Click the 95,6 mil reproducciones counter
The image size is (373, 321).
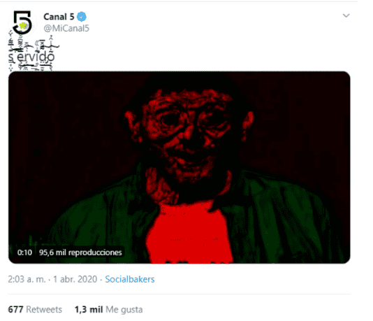[80, 252]
